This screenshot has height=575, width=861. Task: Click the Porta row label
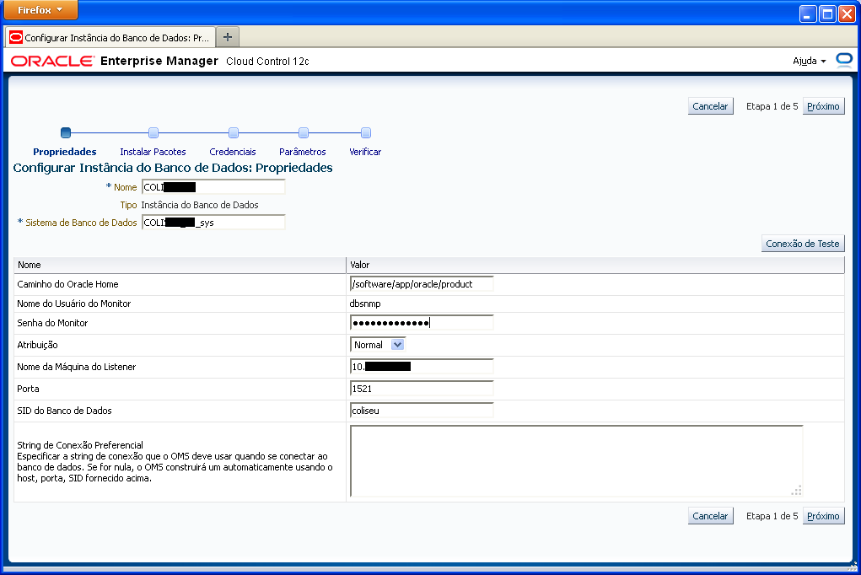point(28,389)
